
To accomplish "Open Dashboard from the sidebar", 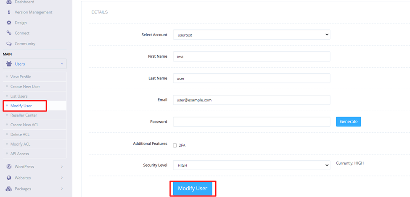I will [x=24, y=2].
